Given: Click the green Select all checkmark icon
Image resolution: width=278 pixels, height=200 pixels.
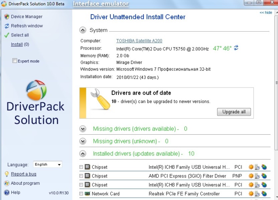Looking at the screenshot, I should [x=7, y=35].
